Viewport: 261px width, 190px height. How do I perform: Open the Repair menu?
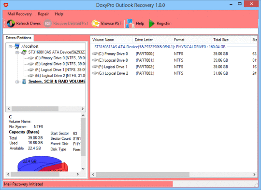coord(43,14)
